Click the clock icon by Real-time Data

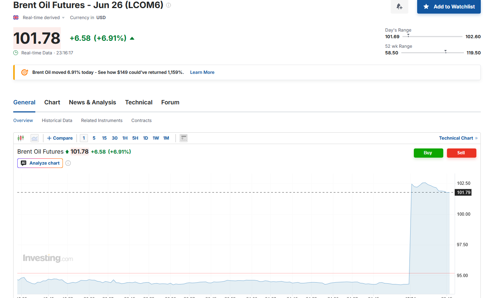pos(16,53)
